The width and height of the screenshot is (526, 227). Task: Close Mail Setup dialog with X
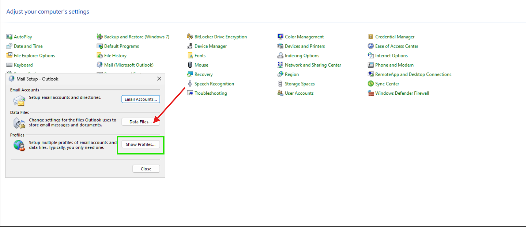(x=159, y=79)
